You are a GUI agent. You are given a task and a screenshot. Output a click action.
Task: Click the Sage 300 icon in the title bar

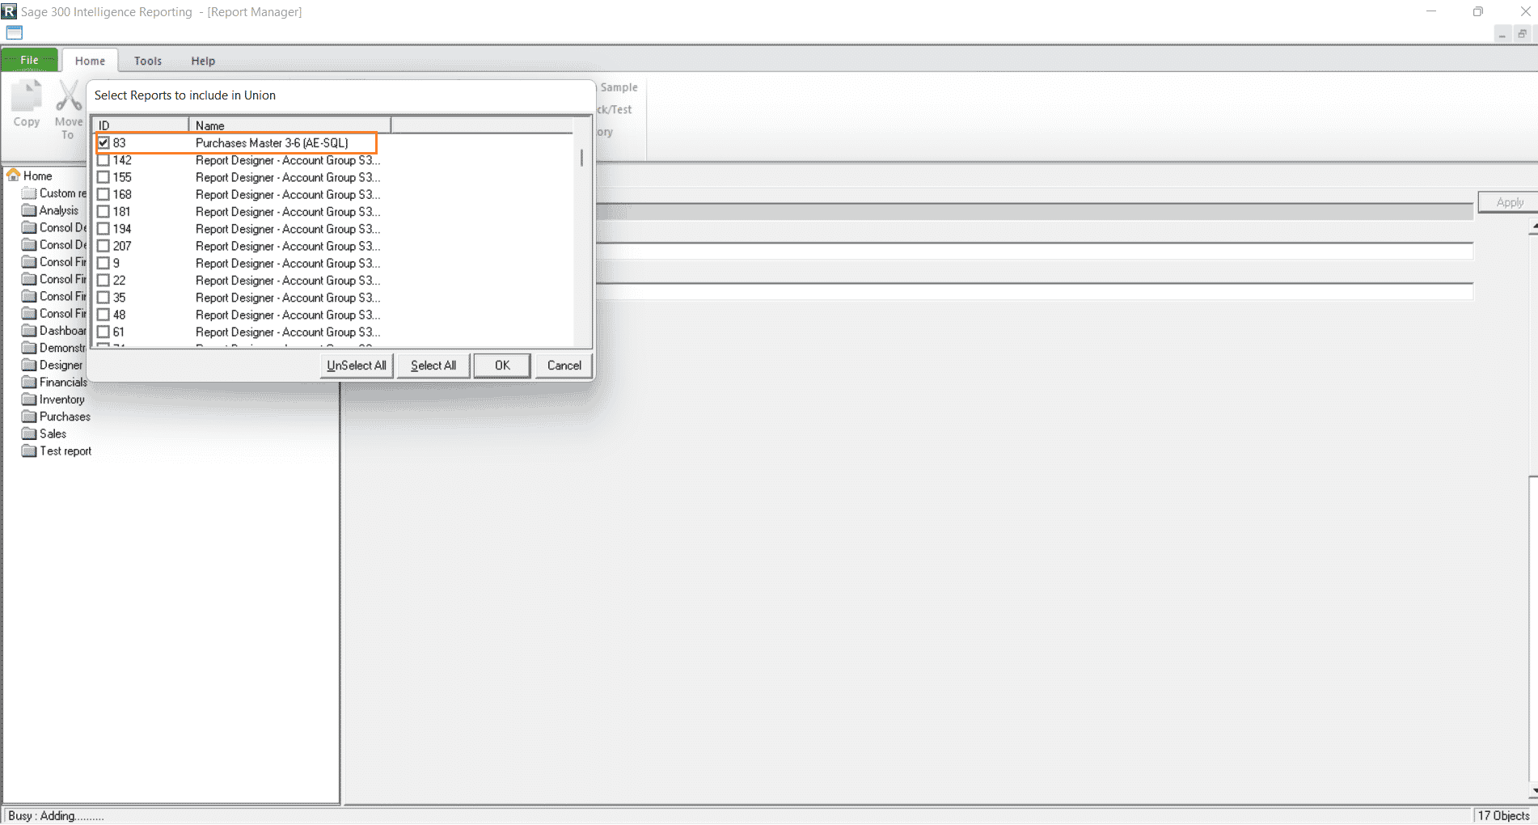click(x=9, y=11)
